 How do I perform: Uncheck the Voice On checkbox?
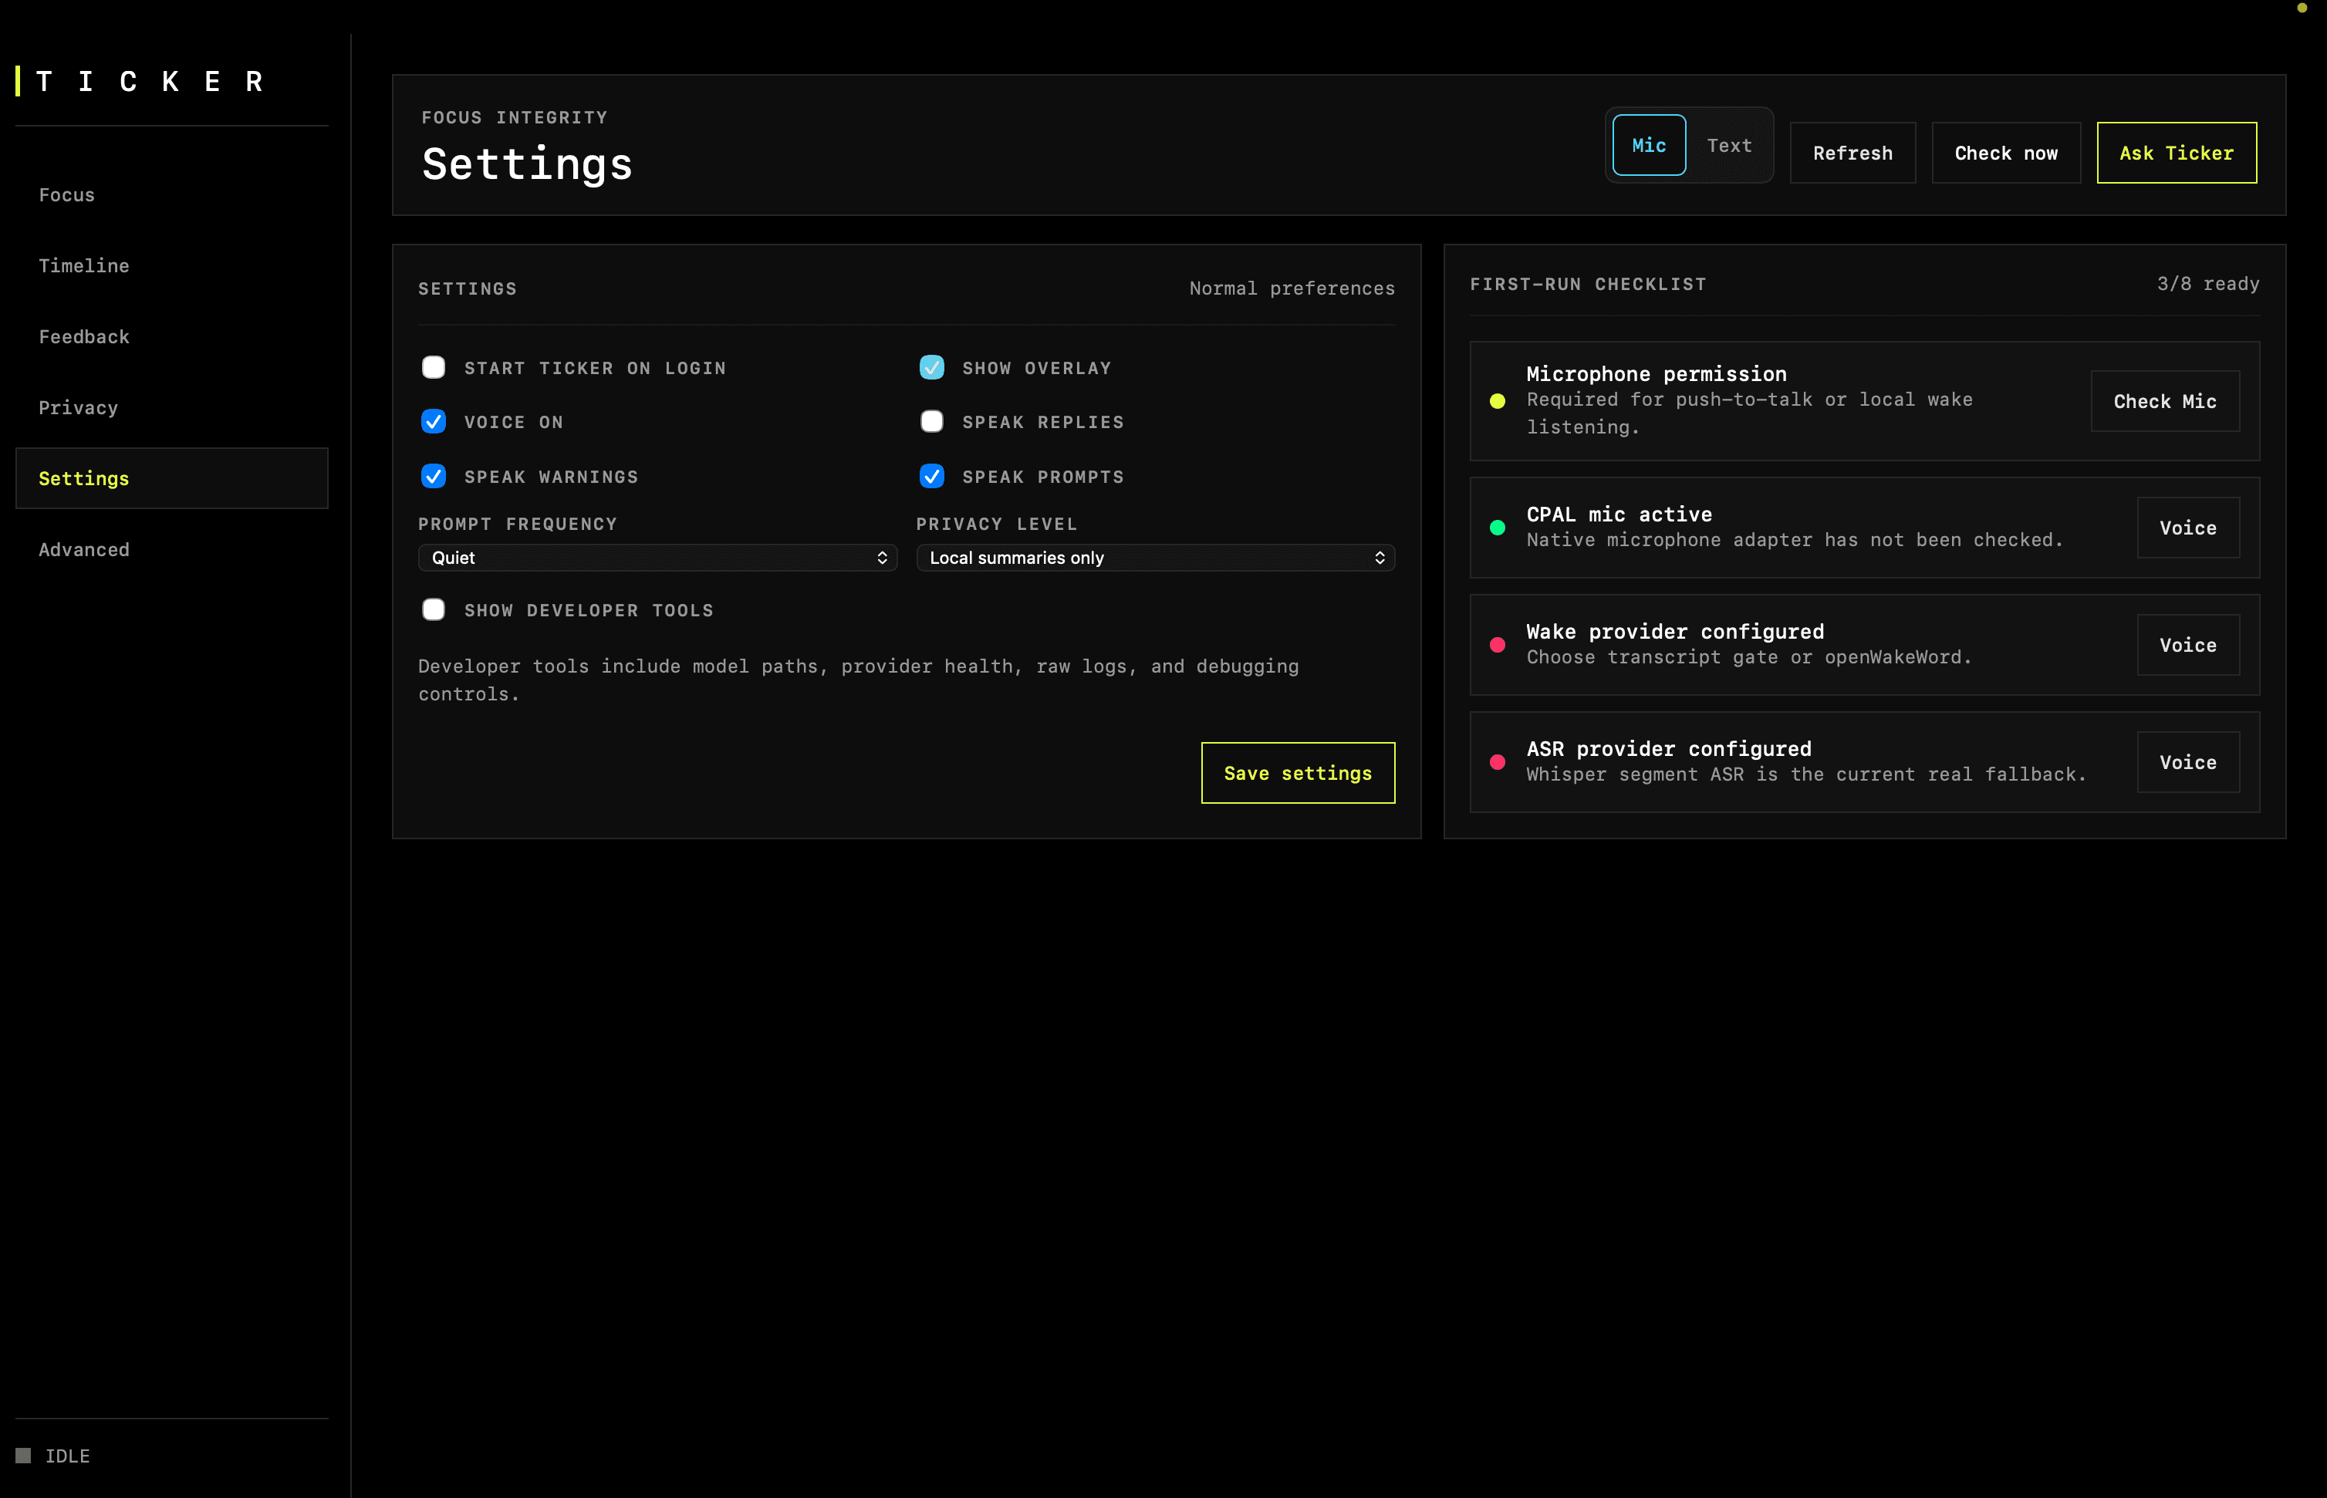pyautogui.click(x=434, y=421)
